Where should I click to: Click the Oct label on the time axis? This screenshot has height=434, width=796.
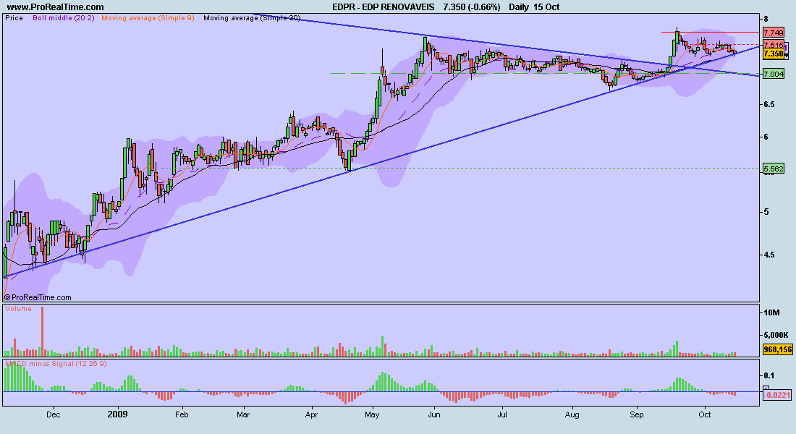705,414
